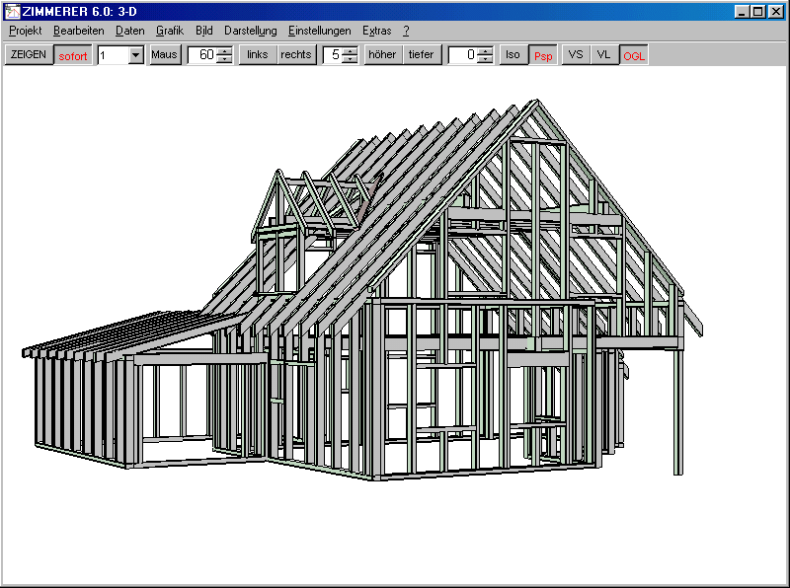Open the Projekt menu
Viewport: 790px width, 588px height.
[x=25, y=31]
